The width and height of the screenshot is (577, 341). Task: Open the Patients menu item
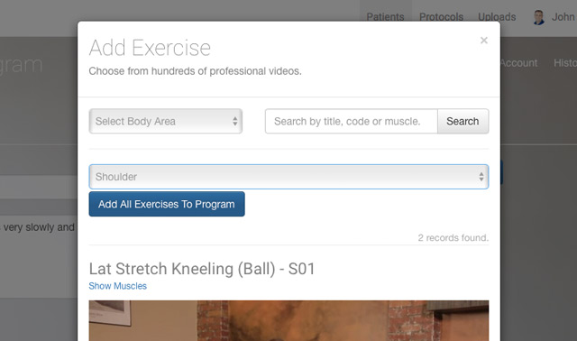(x=385, y=17)
